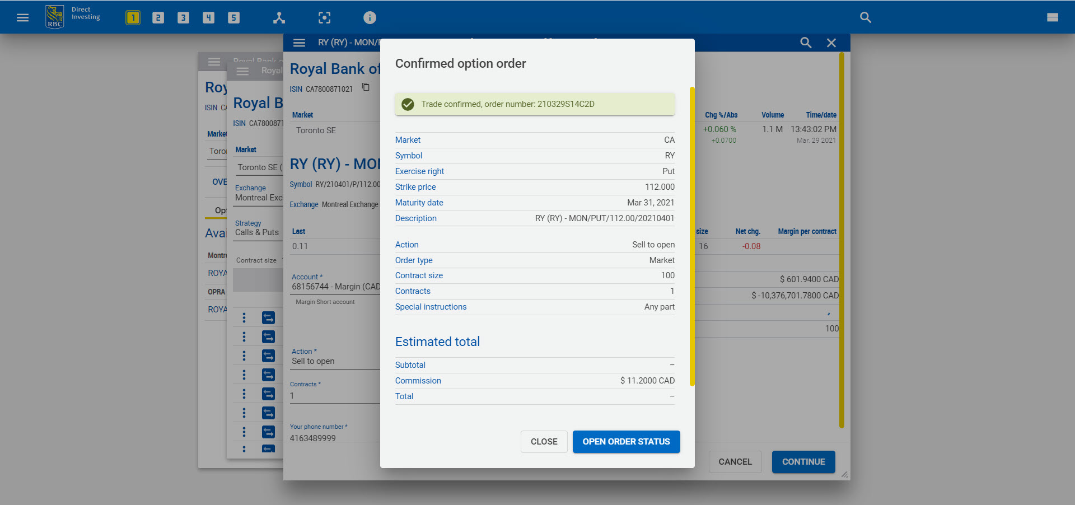Screen dimensions: 1075x505
Task: Click the focus target icon in toolbar
Action: point(324,17)
